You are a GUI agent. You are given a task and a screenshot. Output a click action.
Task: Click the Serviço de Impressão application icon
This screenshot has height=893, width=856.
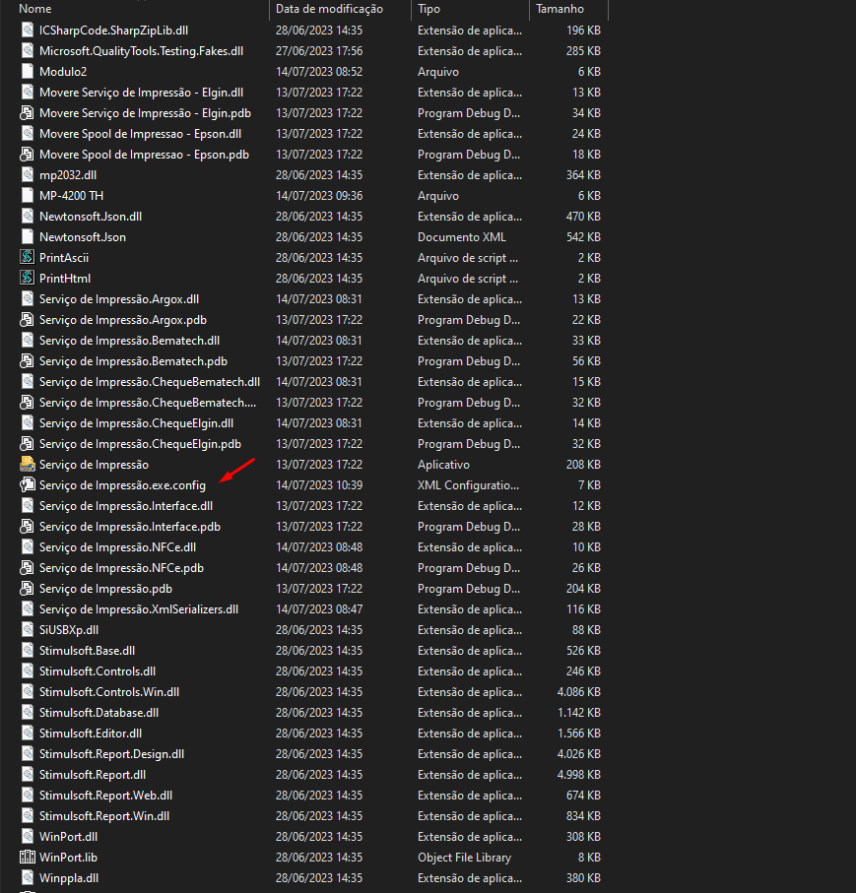[x=27, y=465]
